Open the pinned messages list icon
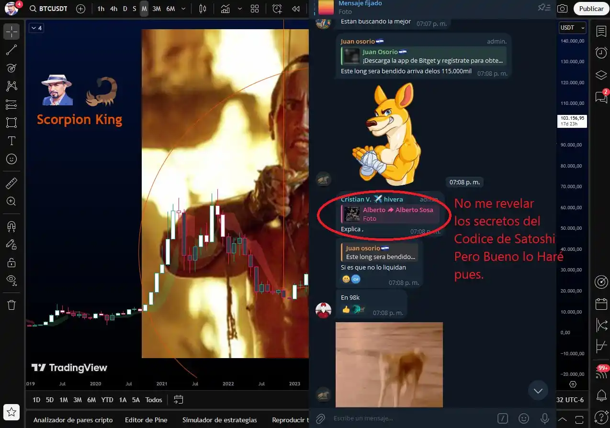This screenshot has height=428, width=610. (x=544, y=7)
